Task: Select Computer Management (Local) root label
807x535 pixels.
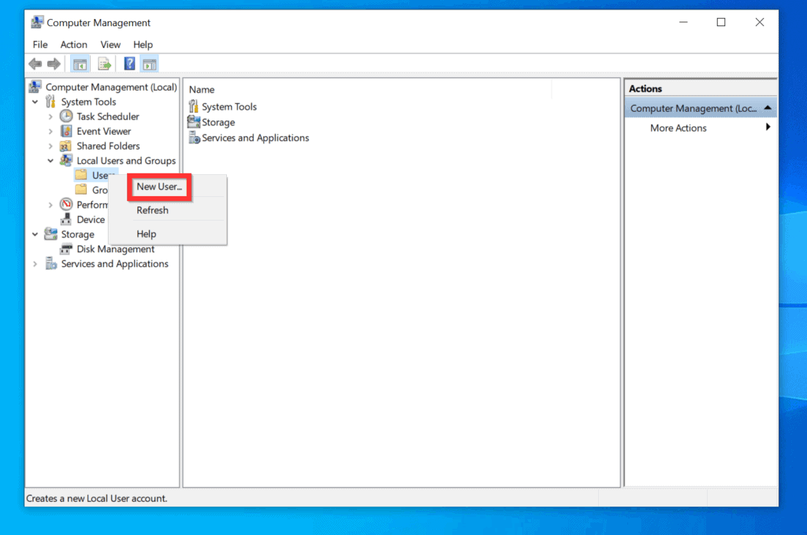Action: click(111, 87)
